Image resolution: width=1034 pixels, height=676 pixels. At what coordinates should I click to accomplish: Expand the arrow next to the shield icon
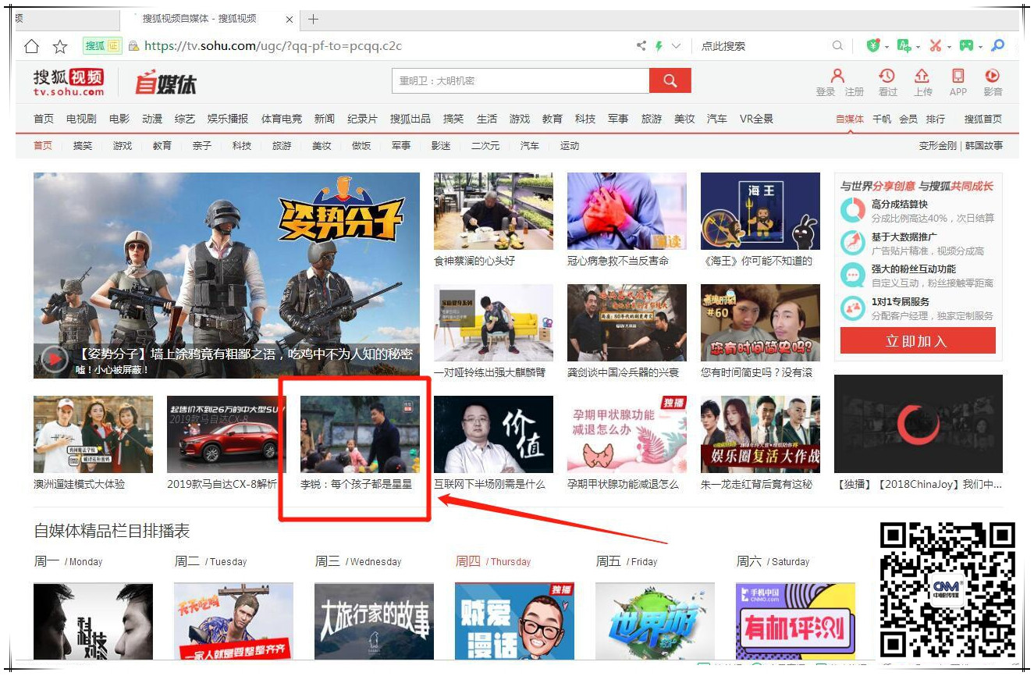(887, 47)
